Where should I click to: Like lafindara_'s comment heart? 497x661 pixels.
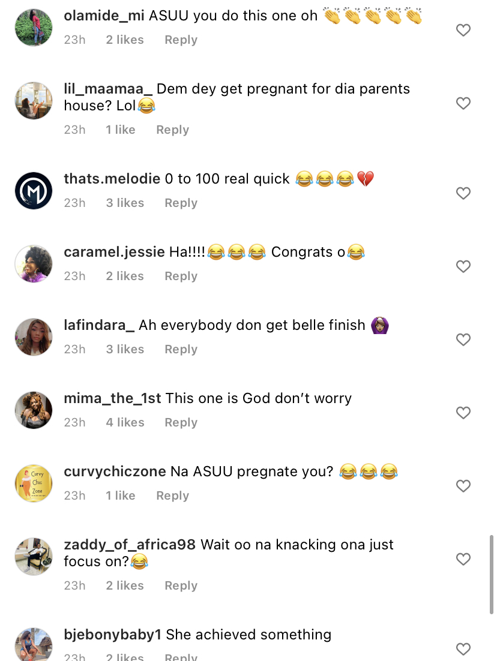(463, 339)
